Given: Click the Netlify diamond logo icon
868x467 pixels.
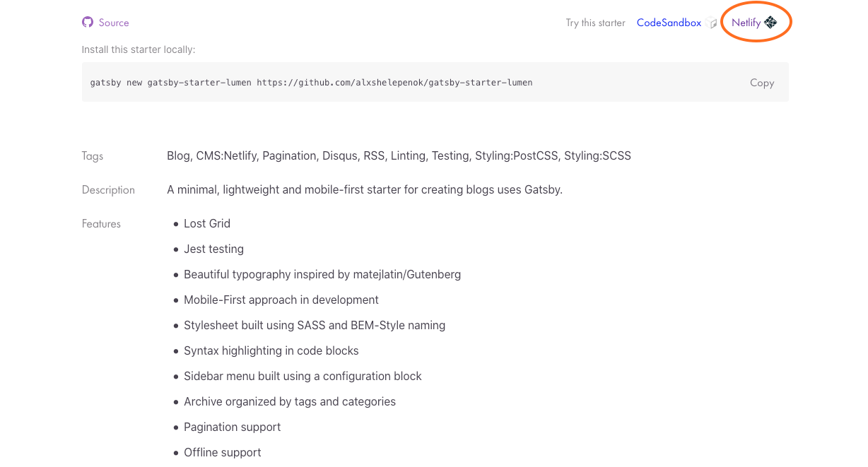Looking at the screenshot, I should pyautogui.click(x=770, y=23).
